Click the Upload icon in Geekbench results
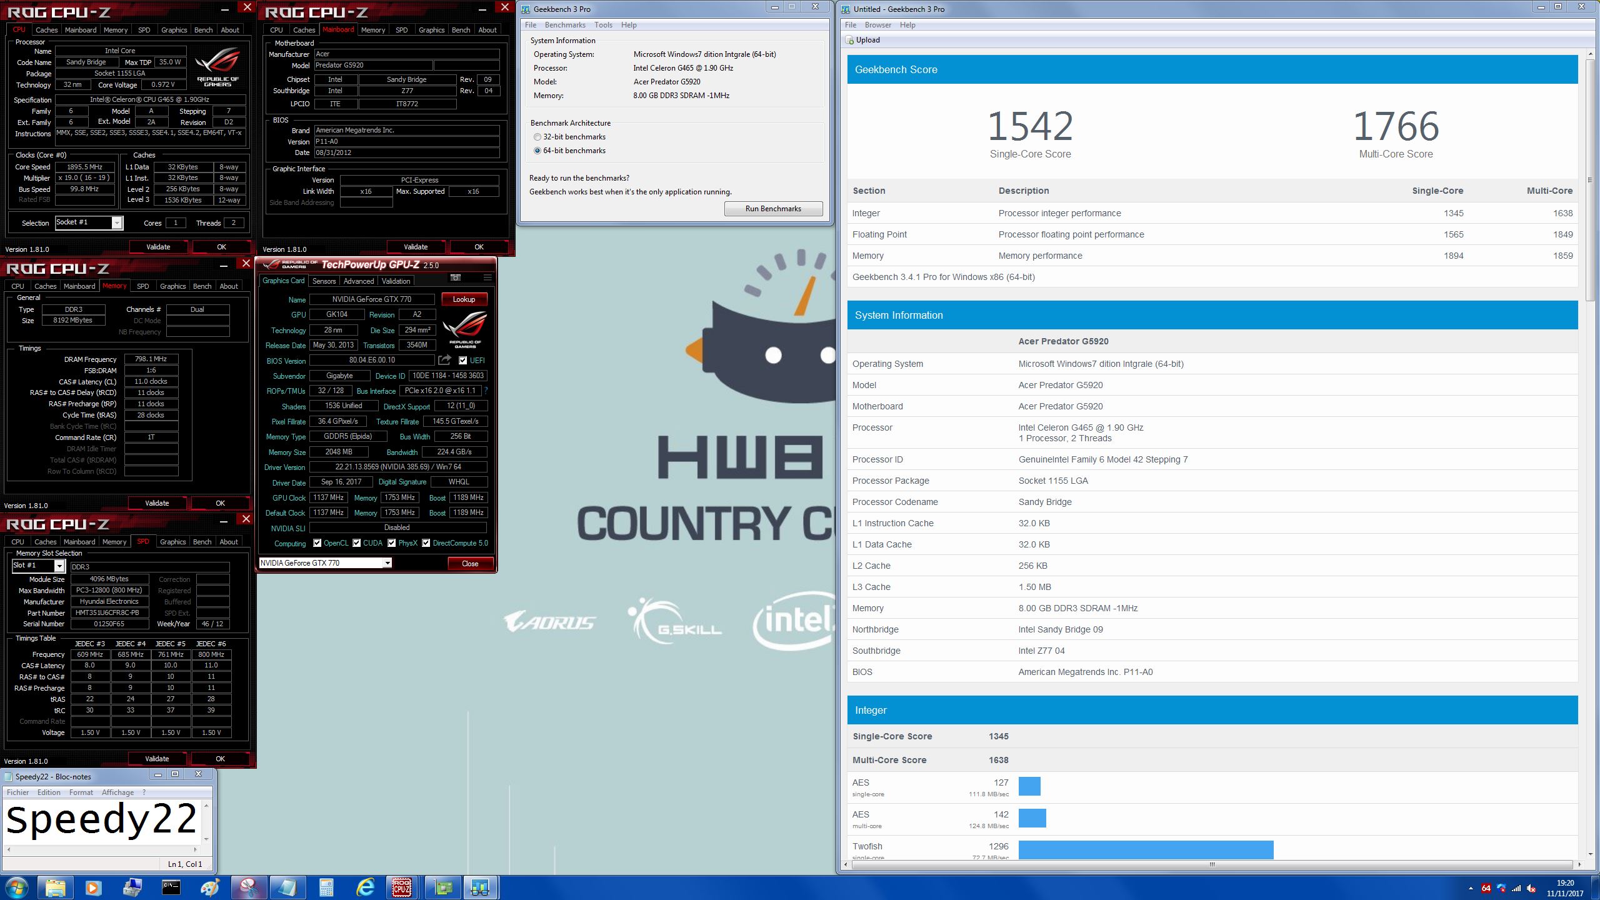 [x=850, y=40]
